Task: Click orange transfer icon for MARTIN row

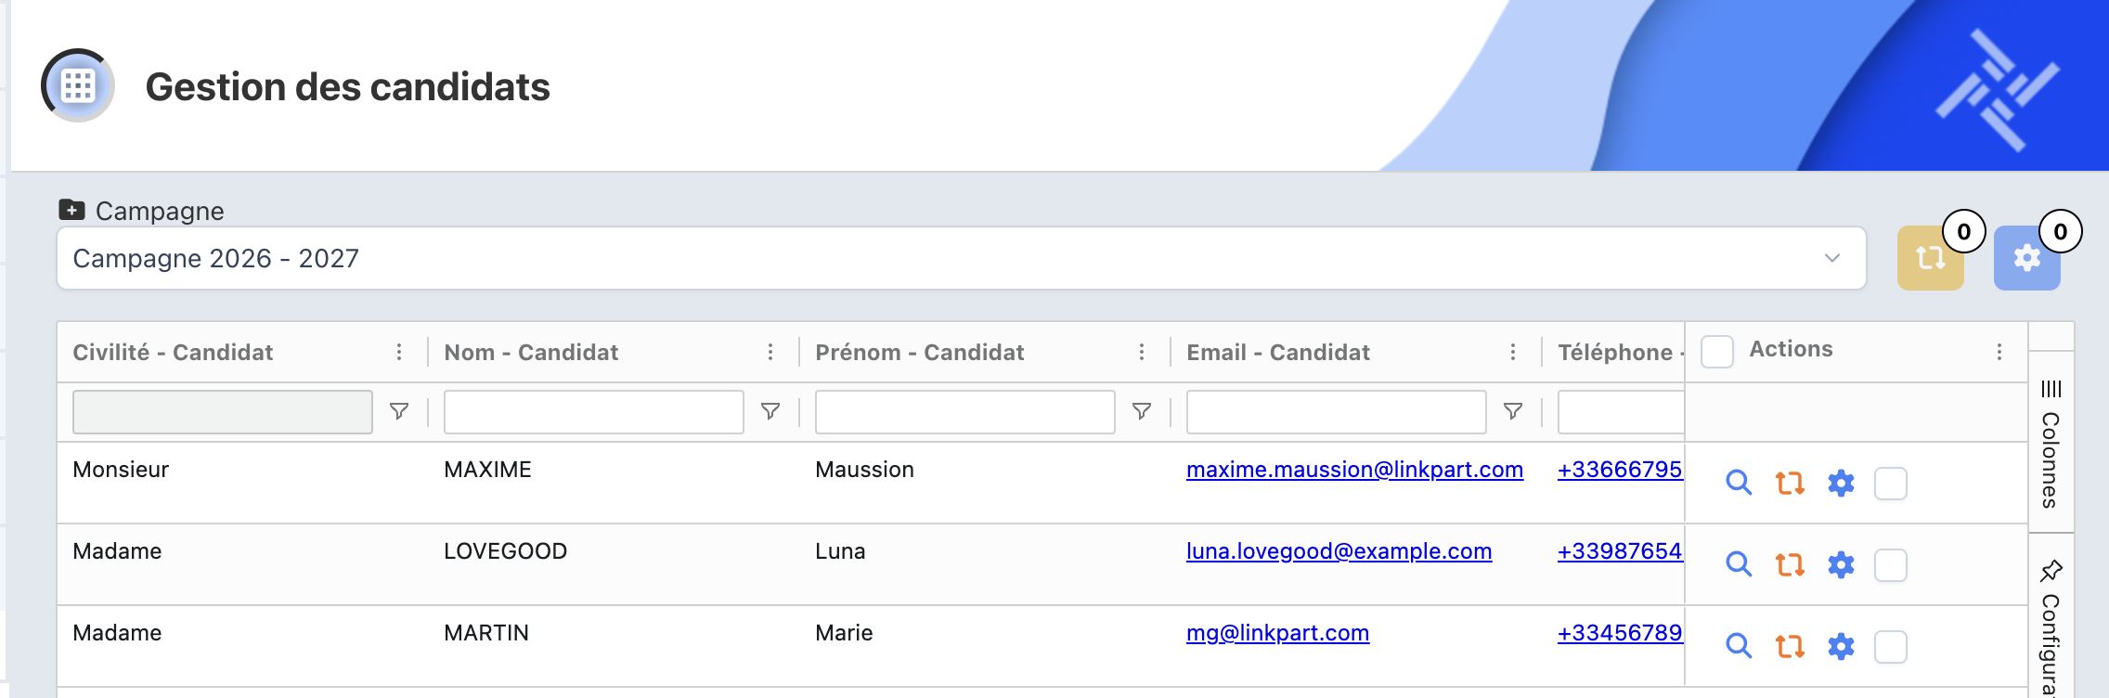Action: pos(1790,646)
